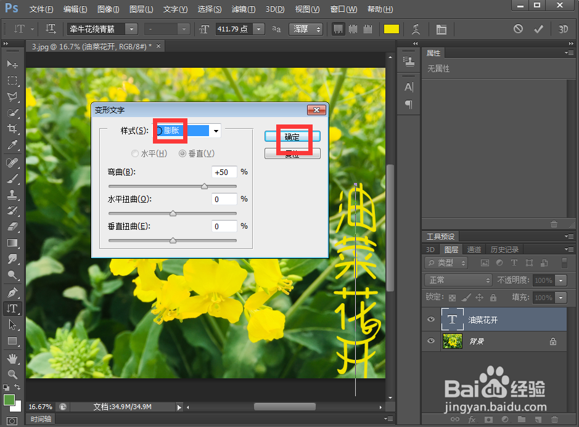Select the 水平(H) radio button
This screenshot has width=579, height=427.
(134, 153)
